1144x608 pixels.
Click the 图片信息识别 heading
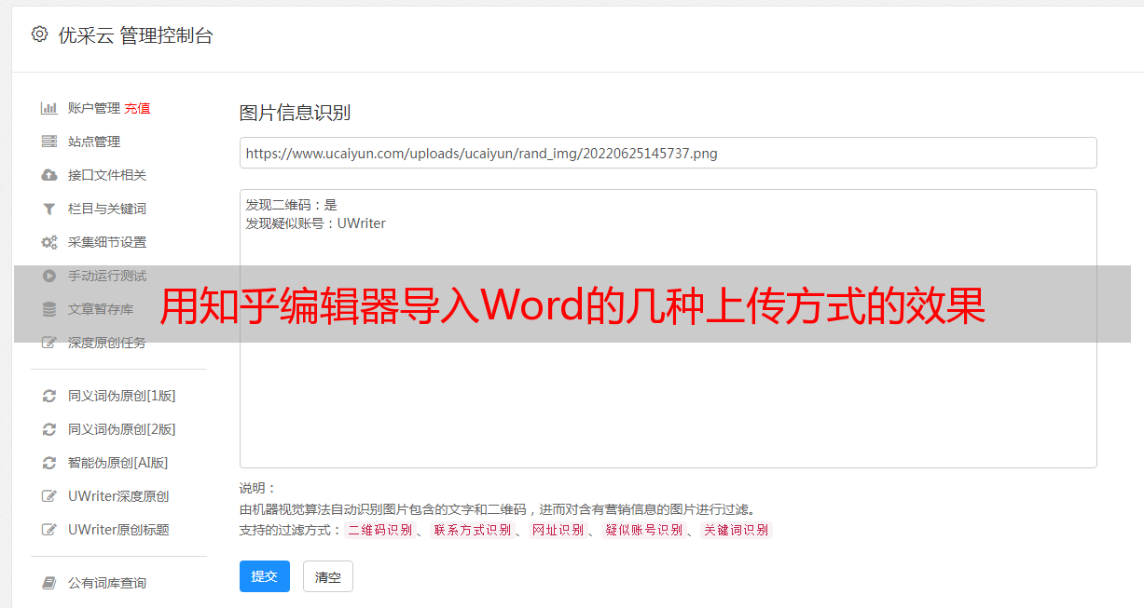(295, 113)
